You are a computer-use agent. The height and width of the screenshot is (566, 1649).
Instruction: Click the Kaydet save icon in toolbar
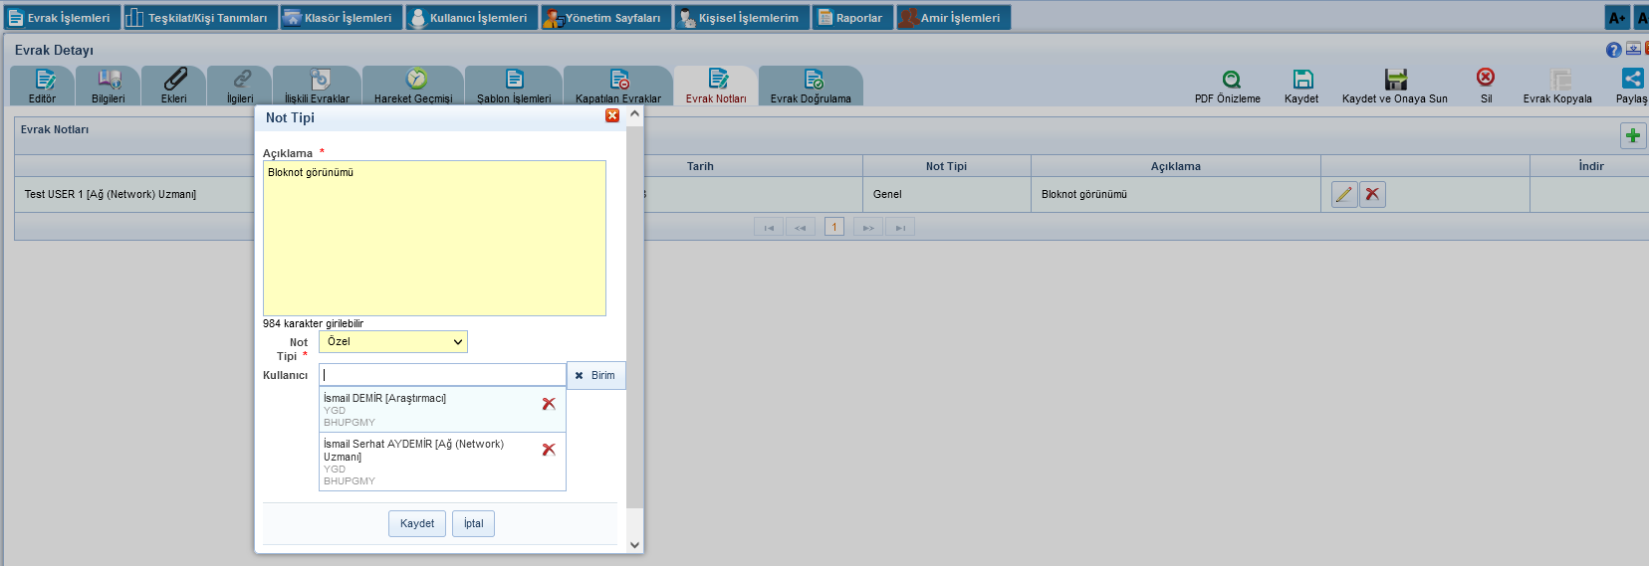click(1302, 80)
